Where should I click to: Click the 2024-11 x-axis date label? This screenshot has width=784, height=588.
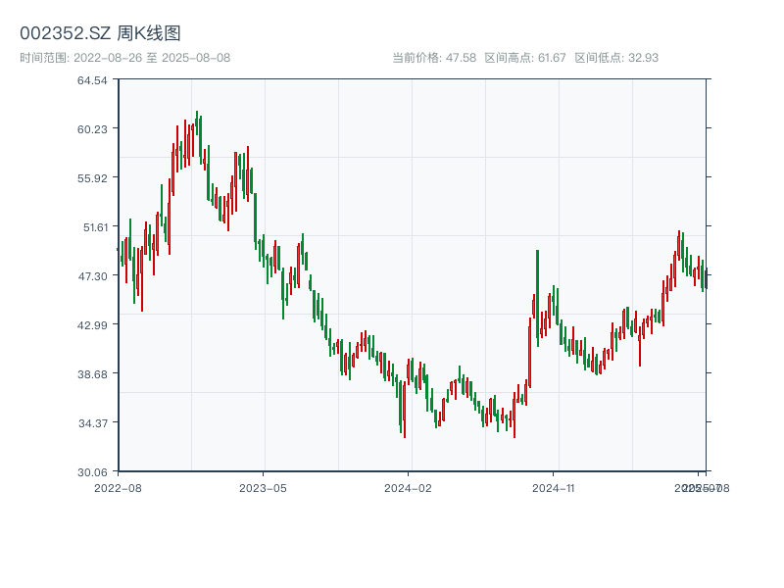(553, 487)
